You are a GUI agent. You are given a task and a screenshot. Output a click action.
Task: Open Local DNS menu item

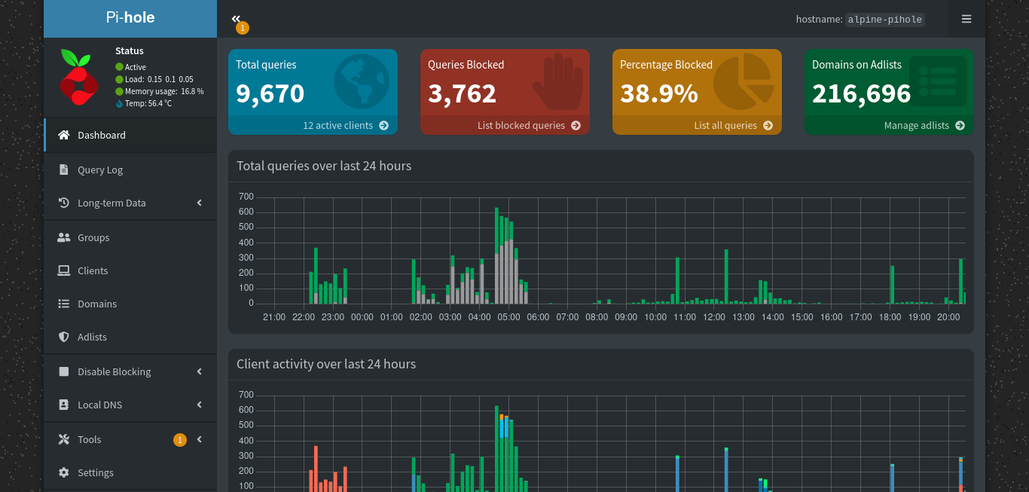pos(130,405)
